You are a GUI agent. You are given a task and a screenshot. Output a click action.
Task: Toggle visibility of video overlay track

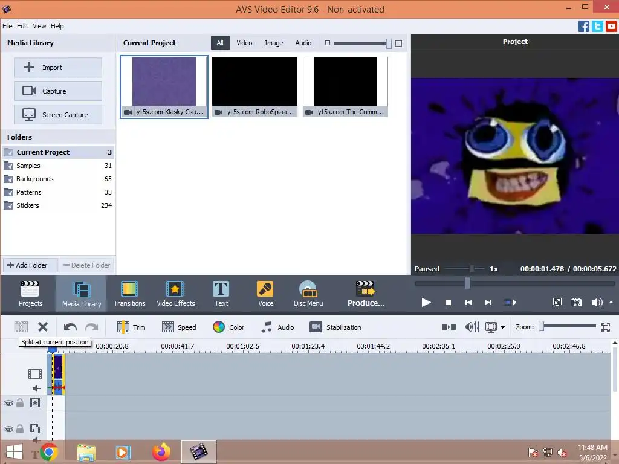8,430
